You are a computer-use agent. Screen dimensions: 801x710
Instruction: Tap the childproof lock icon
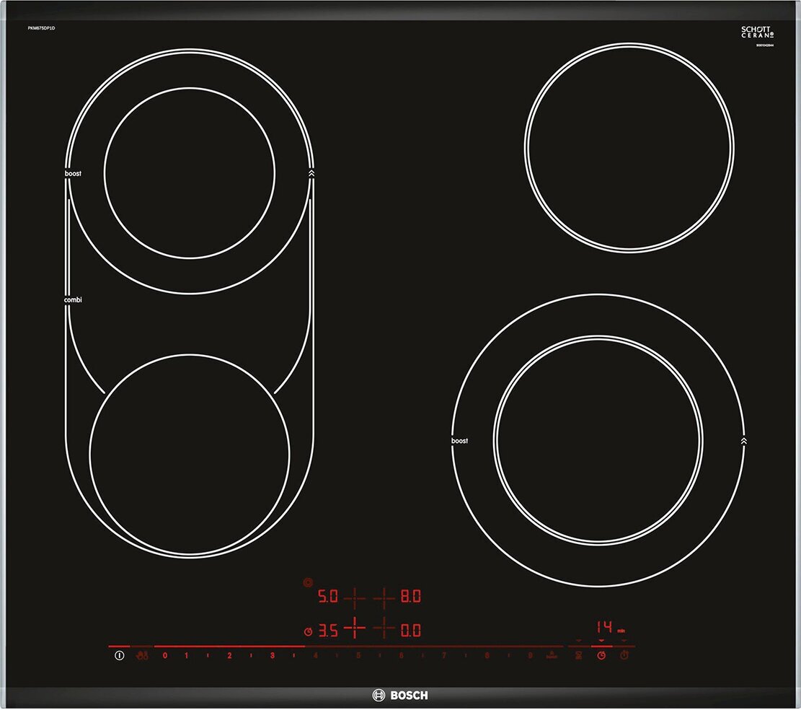coord(143,656)
